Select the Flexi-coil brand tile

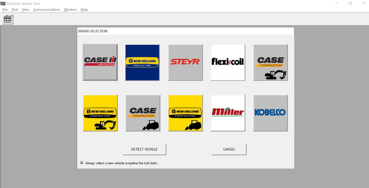point(228,63)
